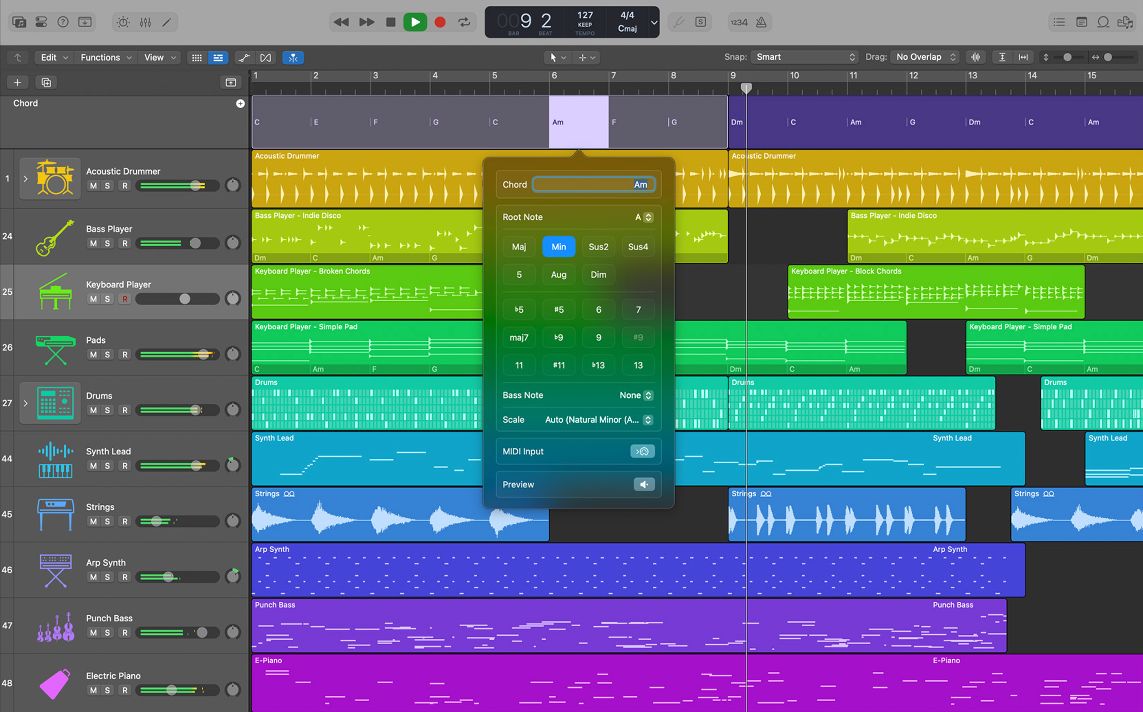Mute the Bass Player track

(93, 243)
